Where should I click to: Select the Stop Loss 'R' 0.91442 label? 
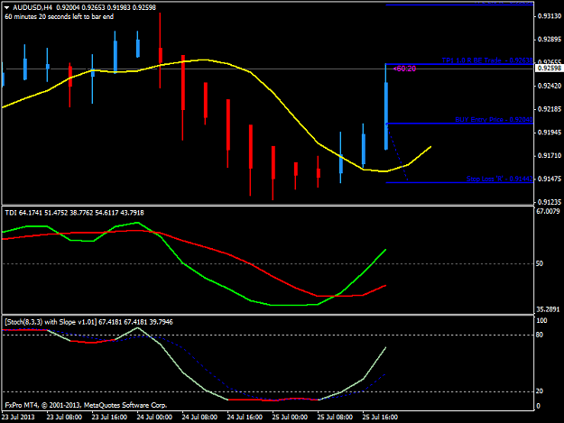500,179
